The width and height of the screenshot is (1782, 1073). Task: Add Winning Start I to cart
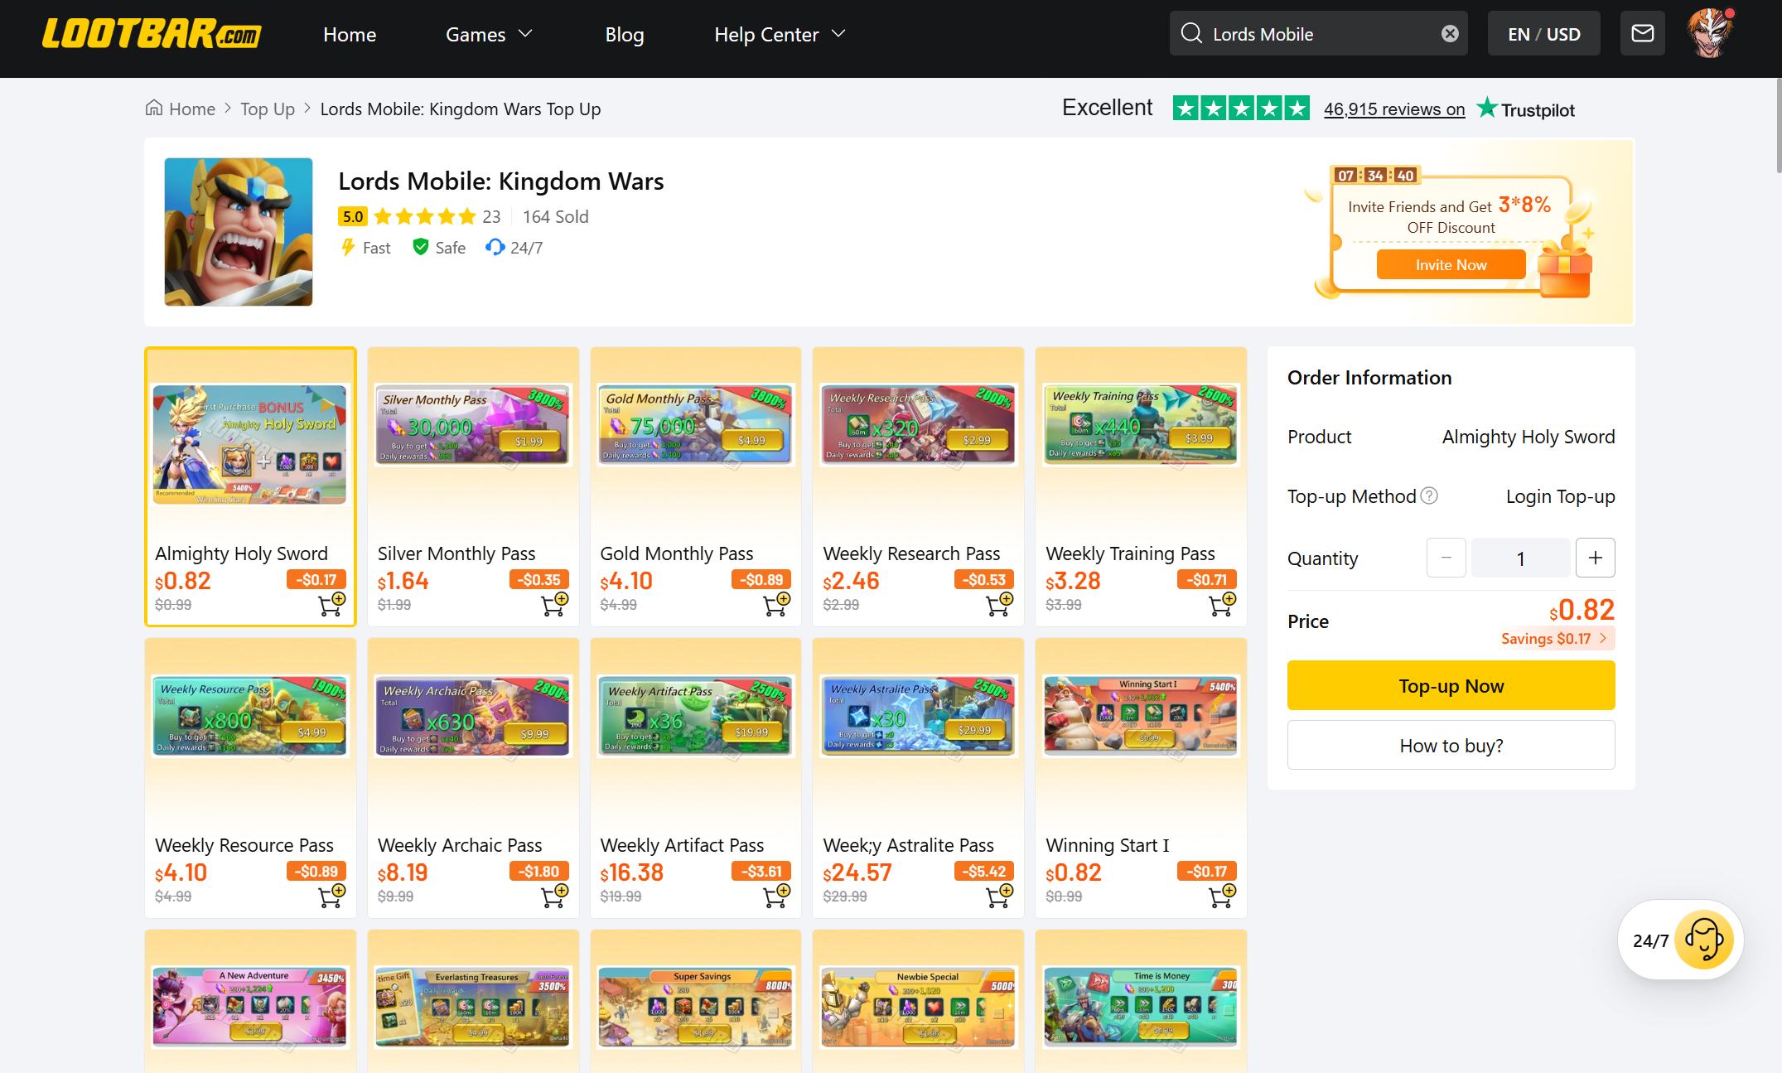pos(1223,895)
